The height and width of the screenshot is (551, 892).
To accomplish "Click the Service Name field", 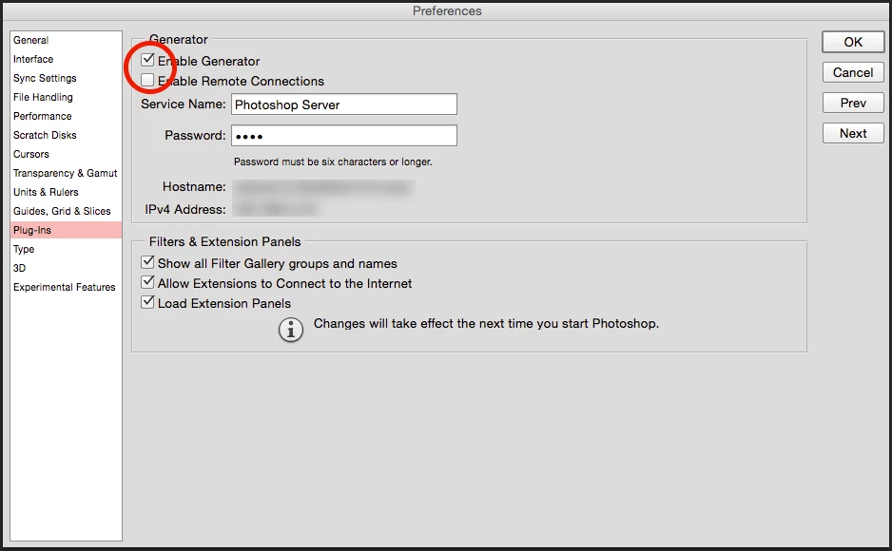I will coord(343,104).
